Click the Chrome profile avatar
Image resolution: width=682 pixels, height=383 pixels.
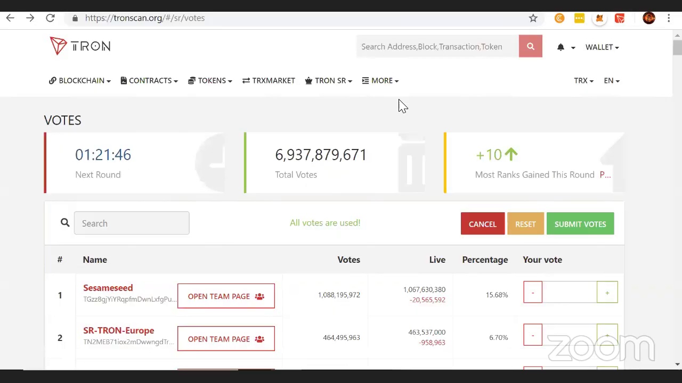pyautogui.click(x=648, y=18)
